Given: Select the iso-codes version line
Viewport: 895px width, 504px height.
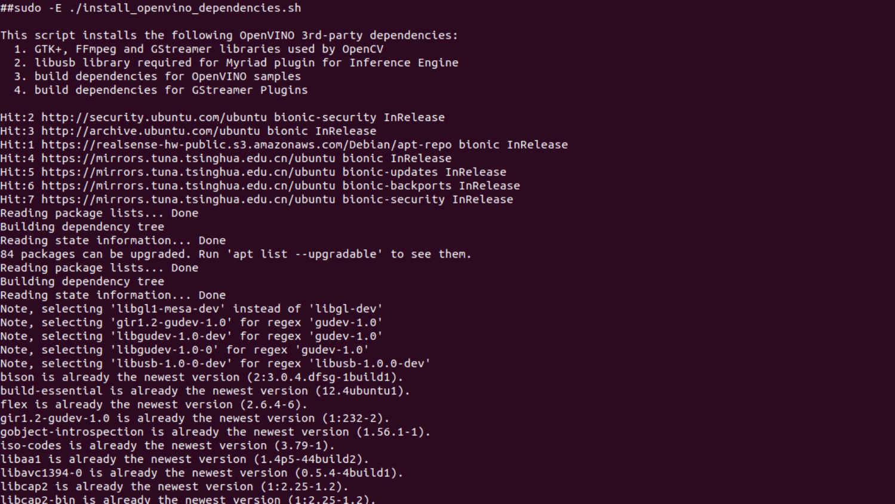Looking at the screenshot, I should (167, 446).
